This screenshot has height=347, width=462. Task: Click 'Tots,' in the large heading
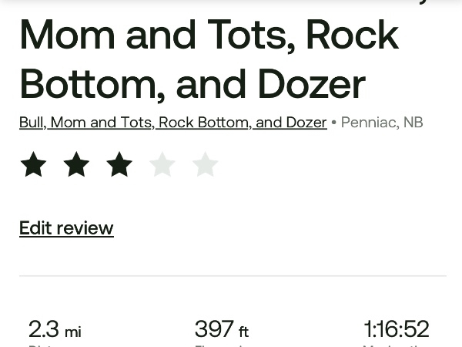coord(246,34)
